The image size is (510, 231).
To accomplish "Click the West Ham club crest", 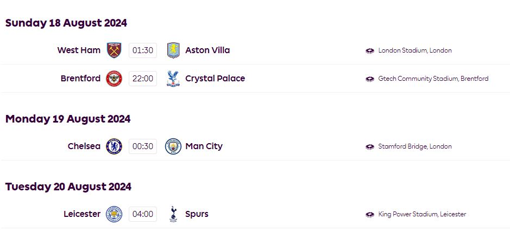I will 114,50.
